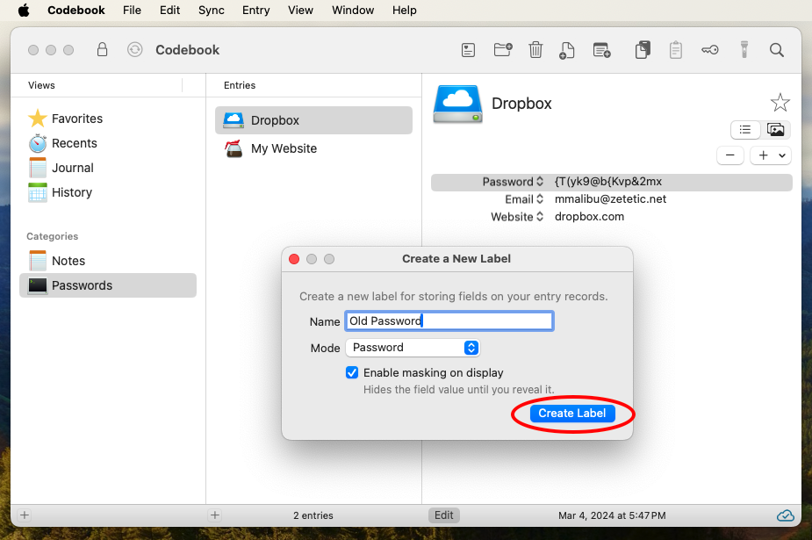Click the password value {T(yk9@b{Kvp&2mx
The height and width of the screenshot is (540, 812).
tap(608, 182)
